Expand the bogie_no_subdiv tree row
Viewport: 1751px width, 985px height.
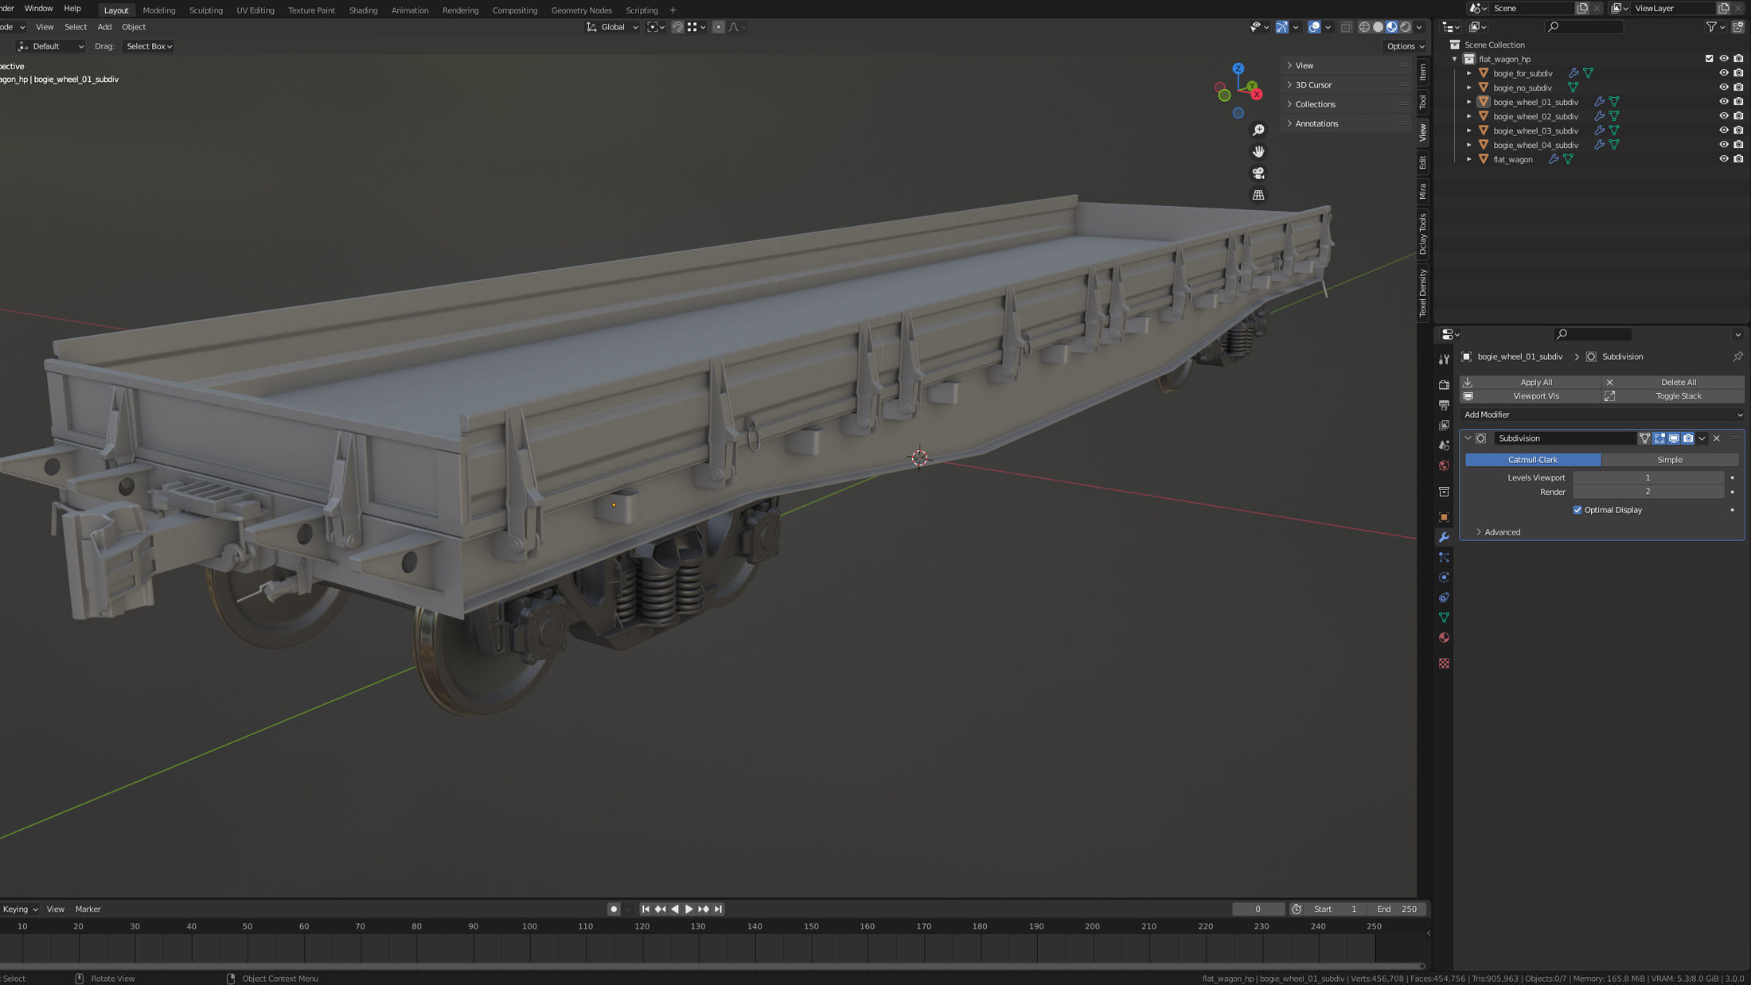1469,88
